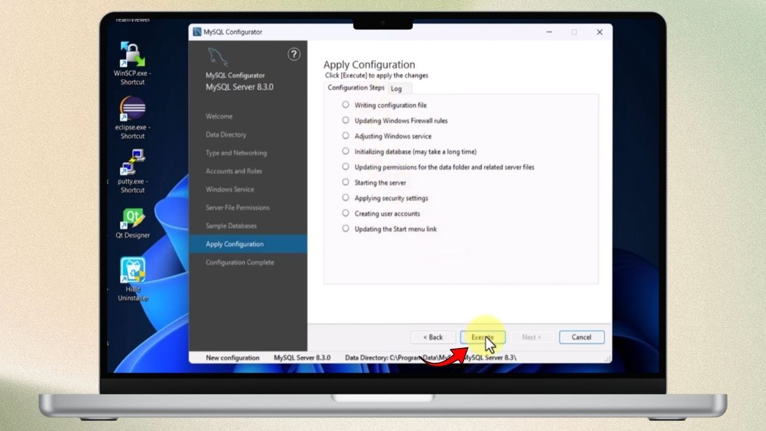Image resolution: width=766 pixels, height=431 pixels.
Task: Click the MySQL dolphin logo in the sidebar
Action: click(217, 57)
